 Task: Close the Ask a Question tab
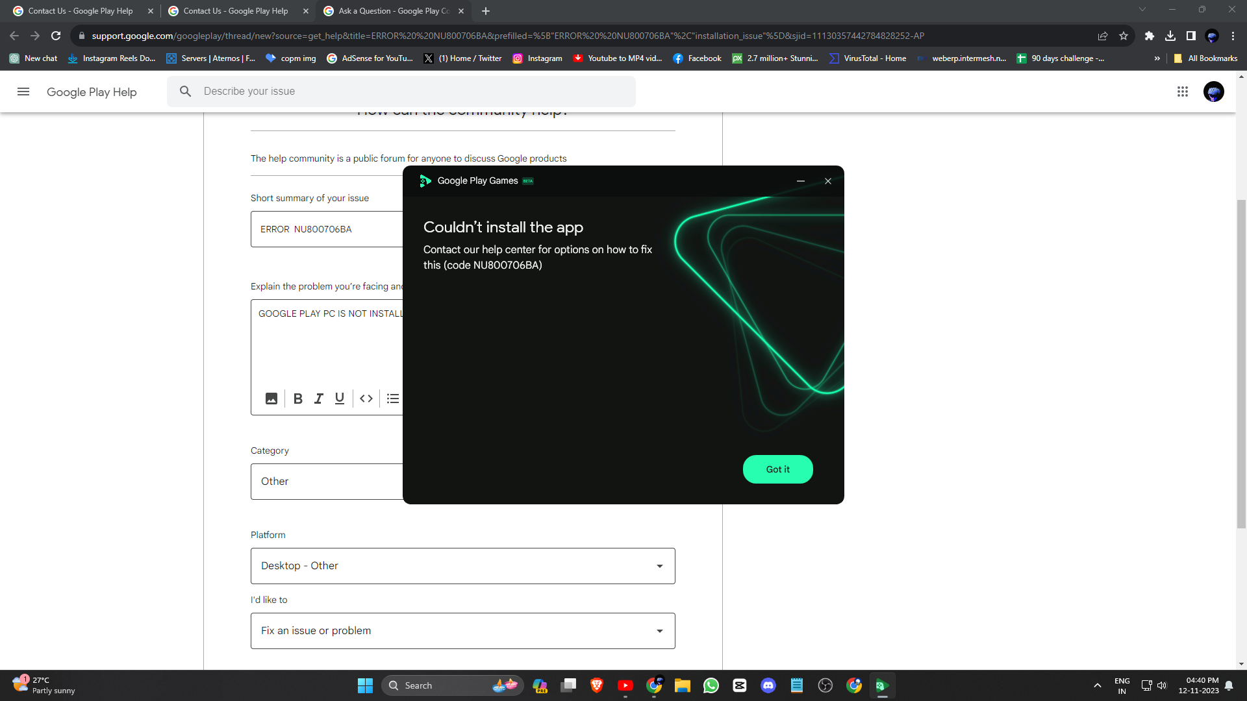[461, 11]
